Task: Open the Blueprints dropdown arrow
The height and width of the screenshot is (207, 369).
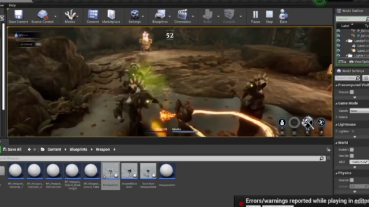Action: click(x=170, y=16)
